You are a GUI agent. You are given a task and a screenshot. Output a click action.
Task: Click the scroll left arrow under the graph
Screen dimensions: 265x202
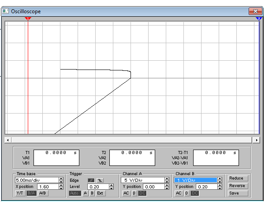[x=8, y=140]
